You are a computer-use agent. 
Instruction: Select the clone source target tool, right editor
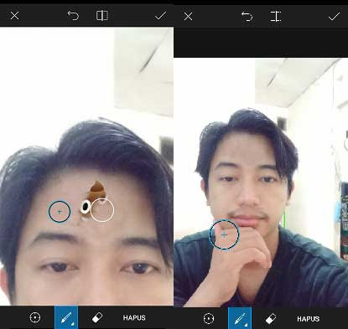209,318
